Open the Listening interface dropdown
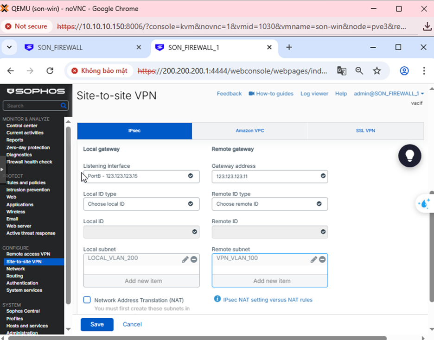The width and height of the screenshot is (434, 340). (141, 176)
